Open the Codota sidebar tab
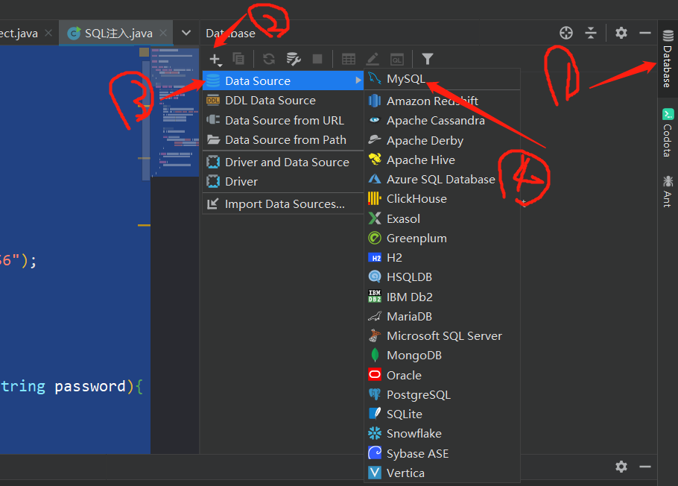 [x=668, y=133]
